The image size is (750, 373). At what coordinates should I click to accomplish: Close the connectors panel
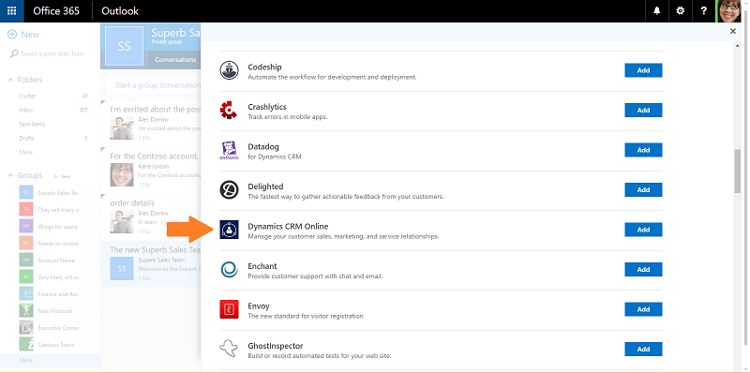pyautogui.click(x=733, y=31)
